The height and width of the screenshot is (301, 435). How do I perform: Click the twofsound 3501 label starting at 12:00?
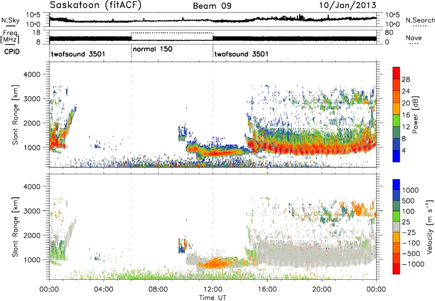click(x=241, y=54)
